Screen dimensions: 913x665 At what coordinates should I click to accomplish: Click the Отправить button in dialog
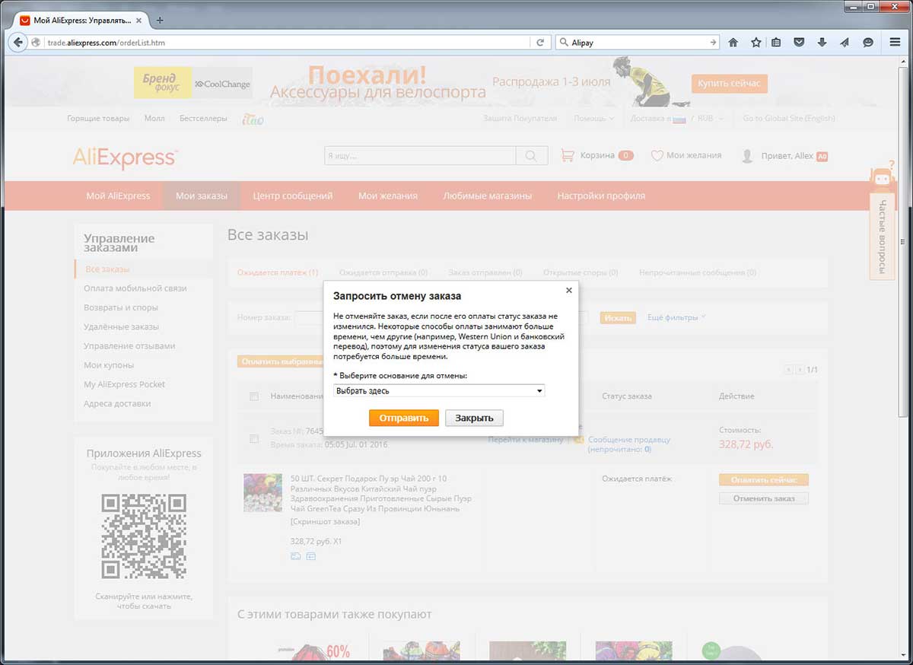[404, 418]
